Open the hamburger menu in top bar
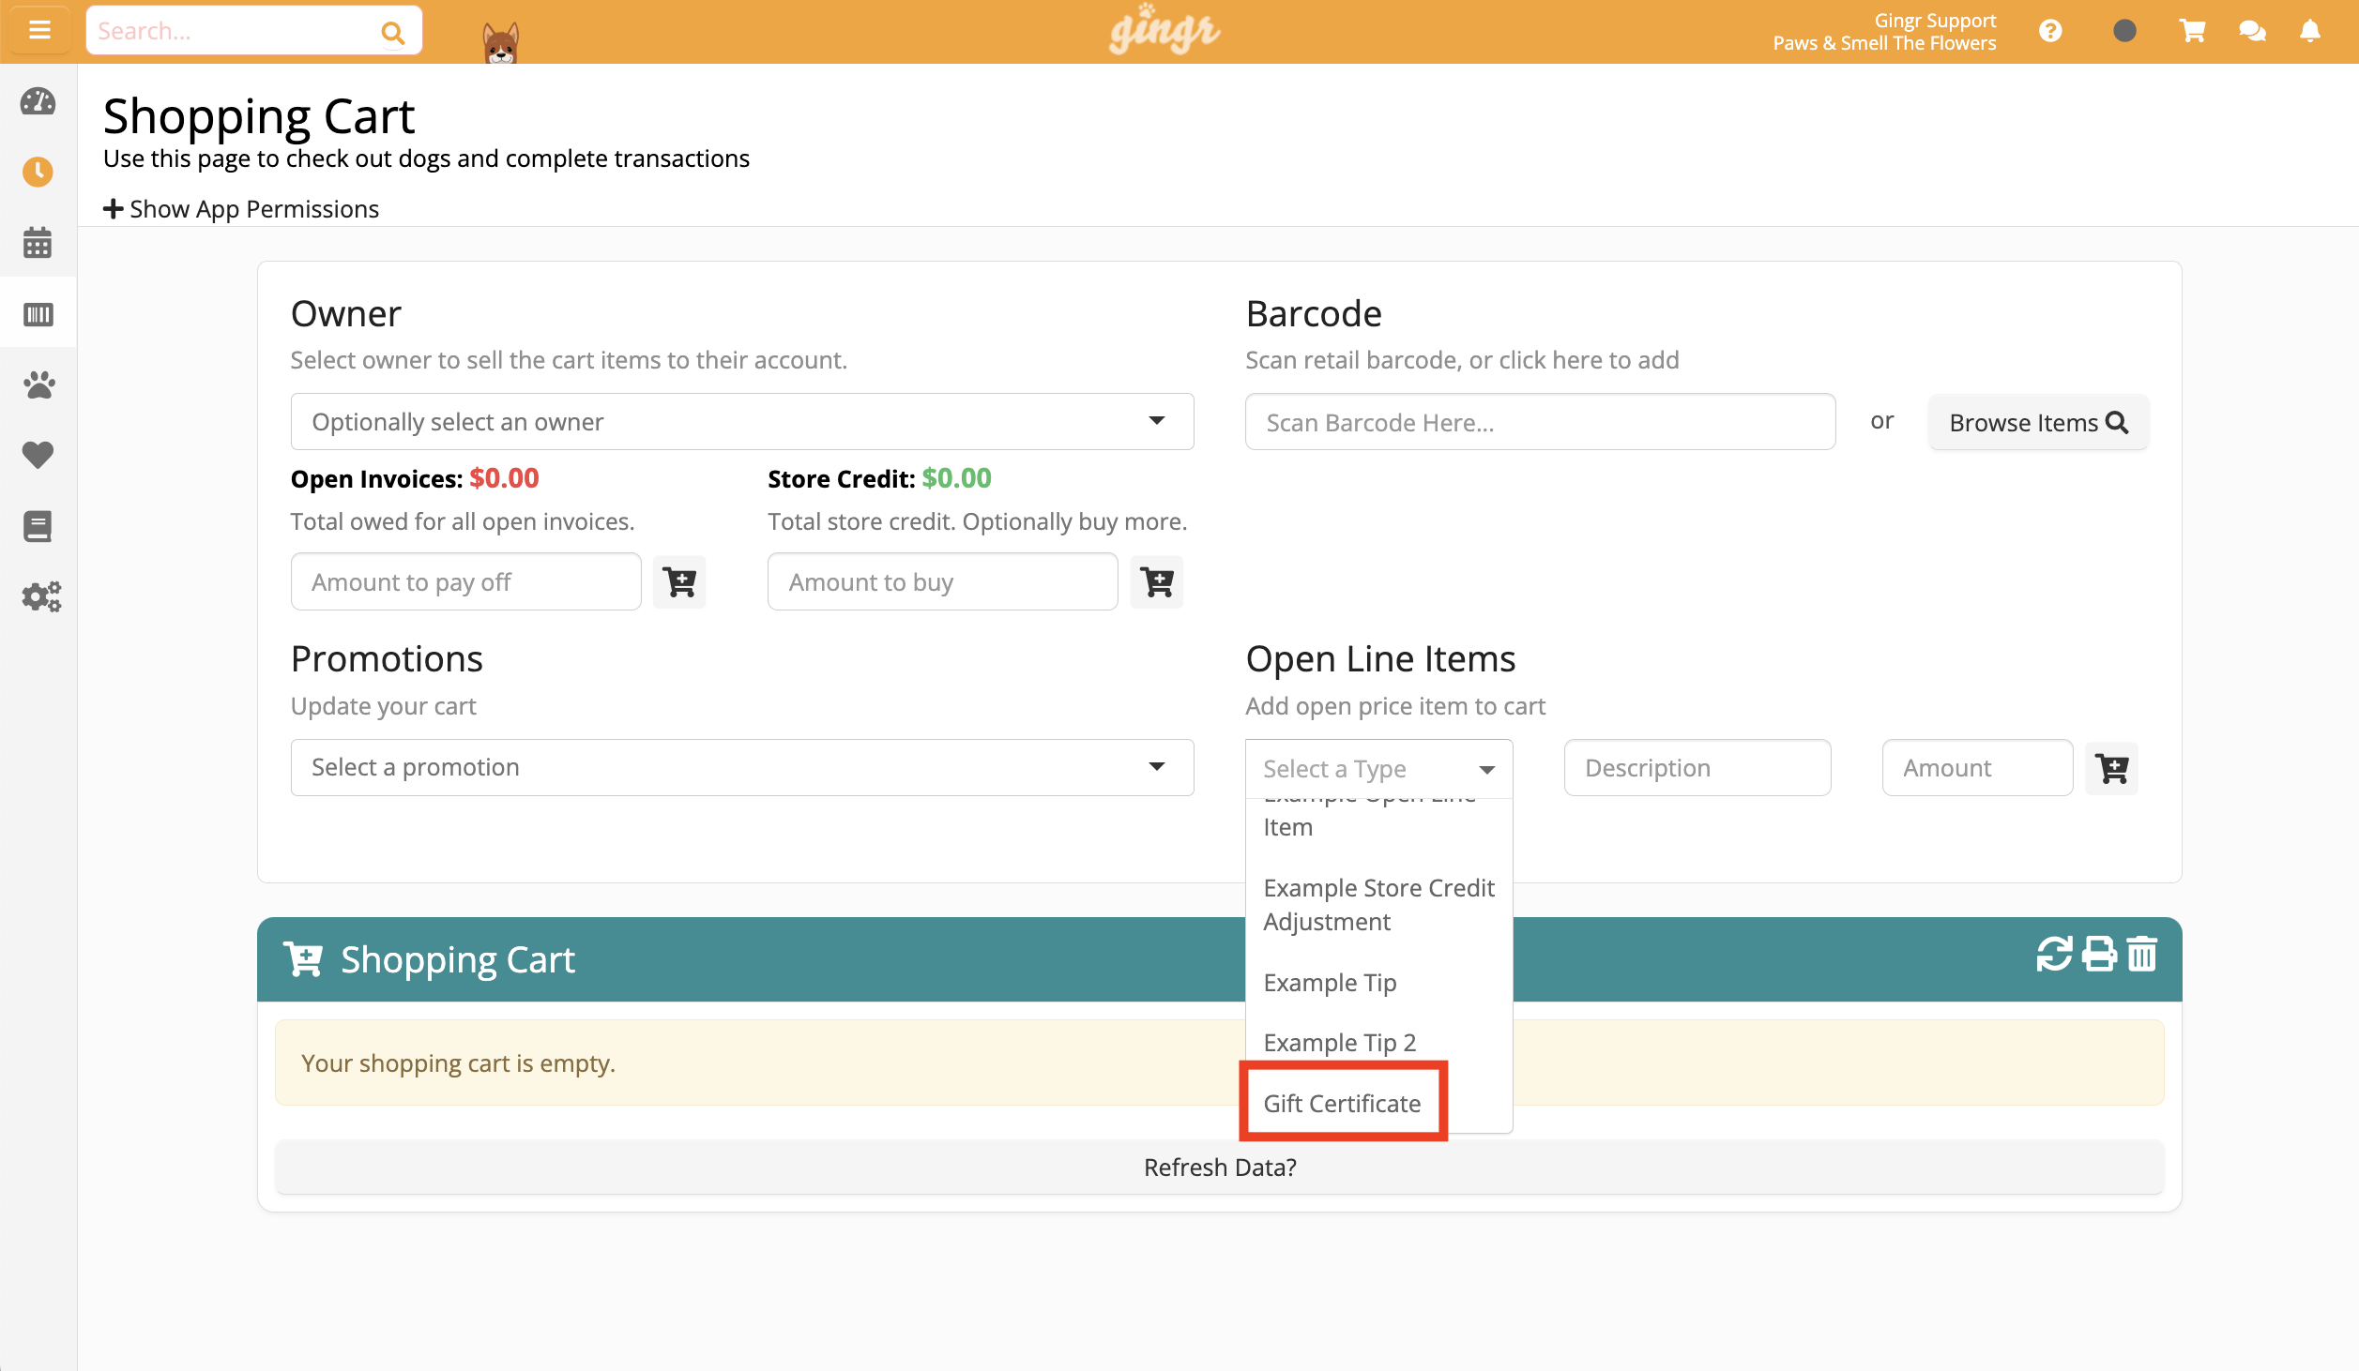 [x=39, y=31]
